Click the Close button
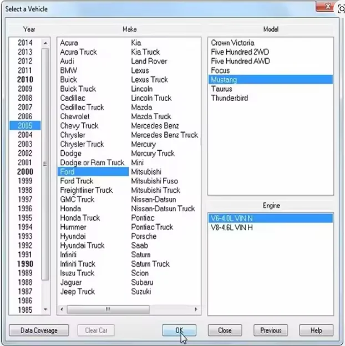The image size is (345, 346). coord(225,330)
